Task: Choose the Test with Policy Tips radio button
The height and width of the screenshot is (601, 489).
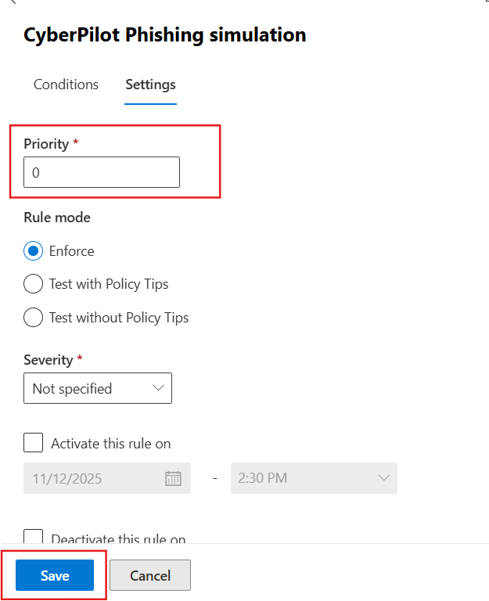Action: 34,284
